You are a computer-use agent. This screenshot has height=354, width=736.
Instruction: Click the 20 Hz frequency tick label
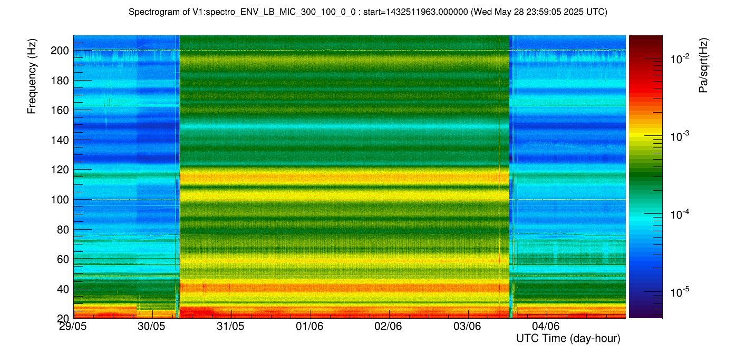64,318
